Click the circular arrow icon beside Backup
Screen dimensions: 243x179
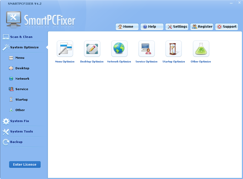click(6, 142)
